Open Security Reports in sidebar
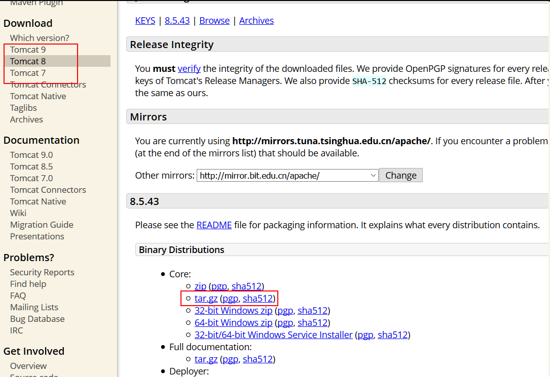Viewport: 550px width, 377px height. pos(42,272)
